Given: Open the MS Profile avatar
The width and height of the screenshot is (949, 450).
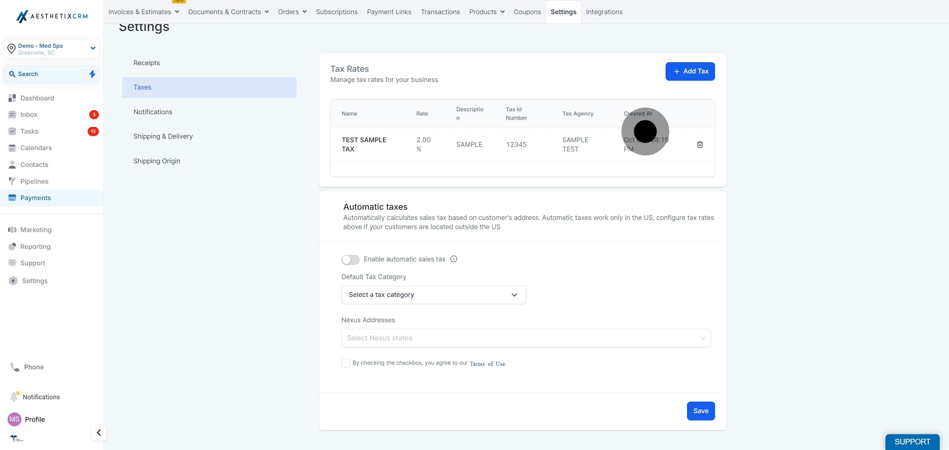Looking at the screenshot, I should [x=14, y=419].
